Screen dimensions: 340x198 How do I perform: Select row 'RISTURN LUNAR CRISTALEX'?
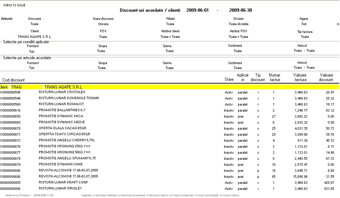169,92
